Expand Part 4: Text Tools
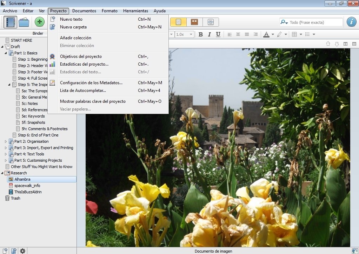Viewport: 359px width, 254px height. pyautogui.click(x=6, y=154)
